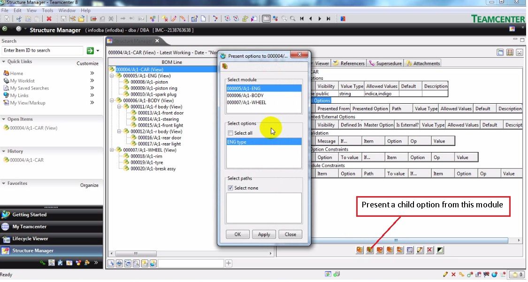Open the Paste icon in the top toolbar
This screenshot has height=282, width=528.
point(36,18)
